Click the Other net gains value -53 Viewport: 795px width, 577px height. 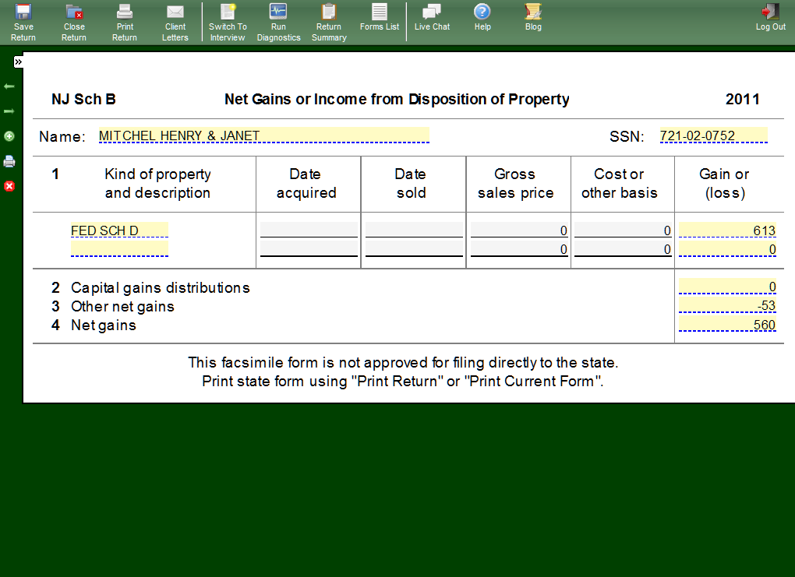pyautogui.click(x=727, y=306)
